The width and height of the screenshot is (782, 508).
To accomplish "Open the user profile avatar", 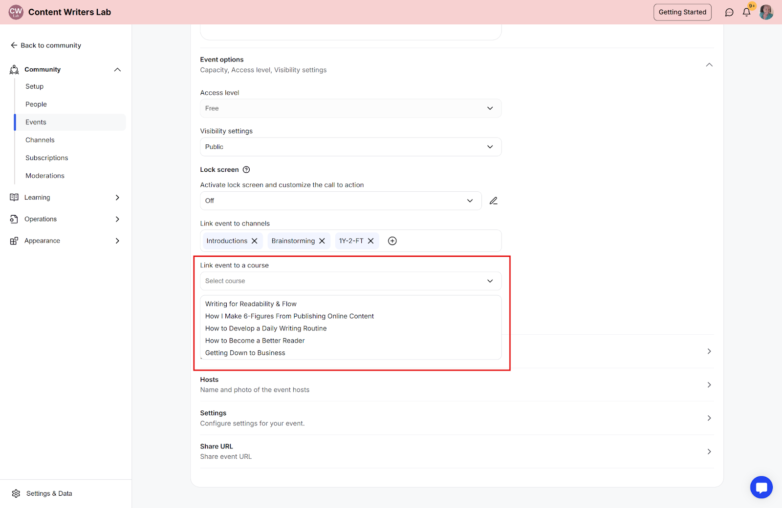I will (766, 12).
